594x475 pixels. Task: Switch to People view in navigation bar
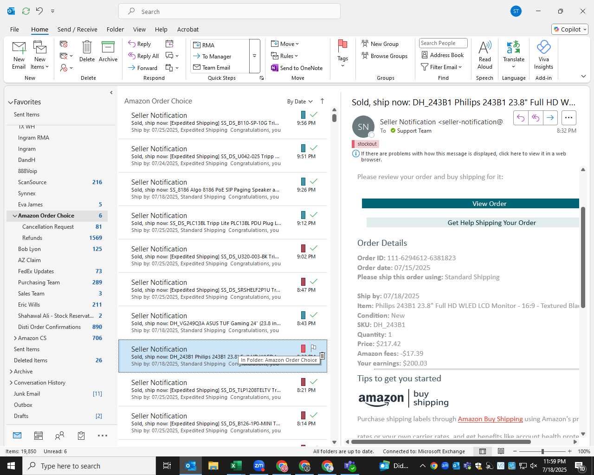pyautogui.click(x=59, y=436)
